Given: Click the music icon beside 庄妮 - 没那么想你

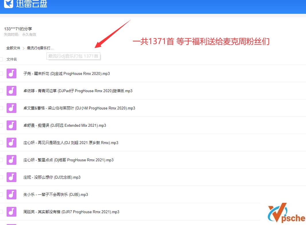Looking at the screenshot, I should point(11,177).
